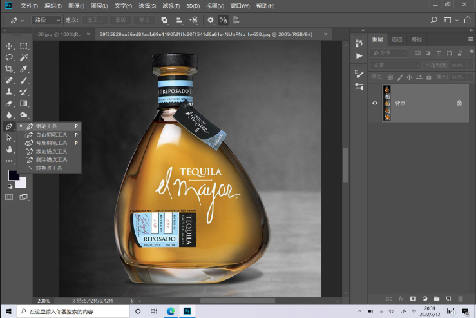Open the Layers panel menu
The width and height of the screenshot is (476, 318).
coord(470,39)
